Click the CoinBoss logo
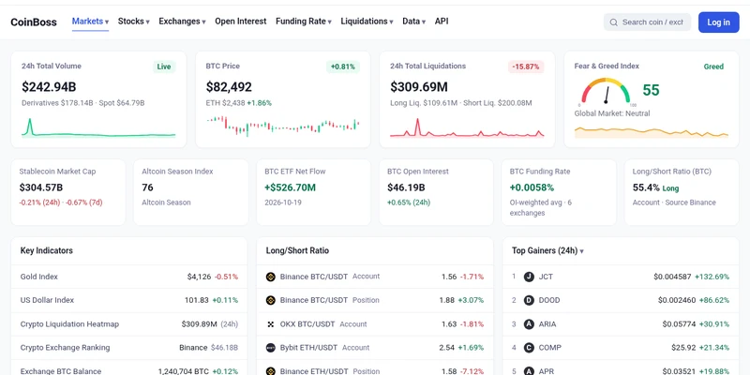Viewport: 750px width, 375px height. pyautogui.click(x=34, y=22)
